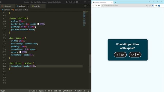The width and height of the screenshot is (164, 92).
Task: Open the customize layout icon
Action: [77, 2]
